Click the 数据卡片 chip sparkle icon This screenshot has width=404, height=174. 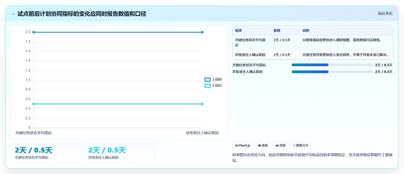(294, 145)
